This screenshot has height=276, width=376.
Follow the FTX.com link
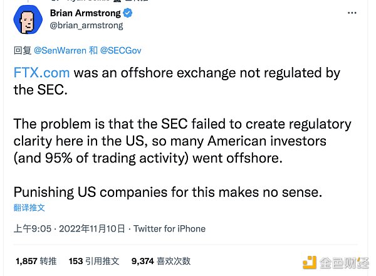[x=41, y=73]
